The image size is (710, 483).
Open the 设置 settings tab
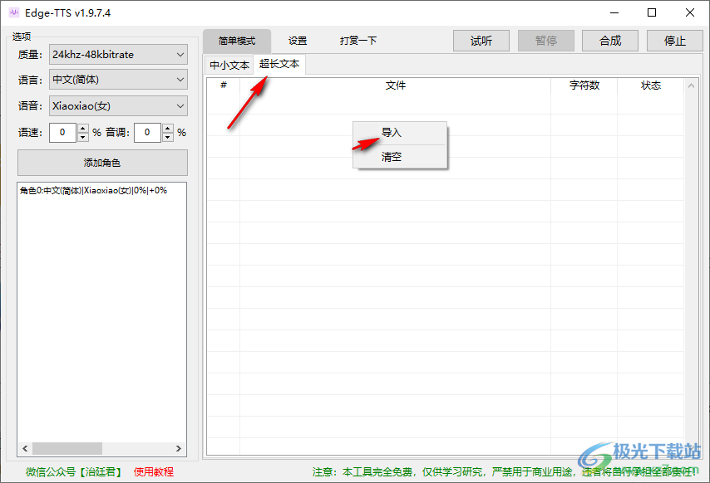click(x=298, y=41)
